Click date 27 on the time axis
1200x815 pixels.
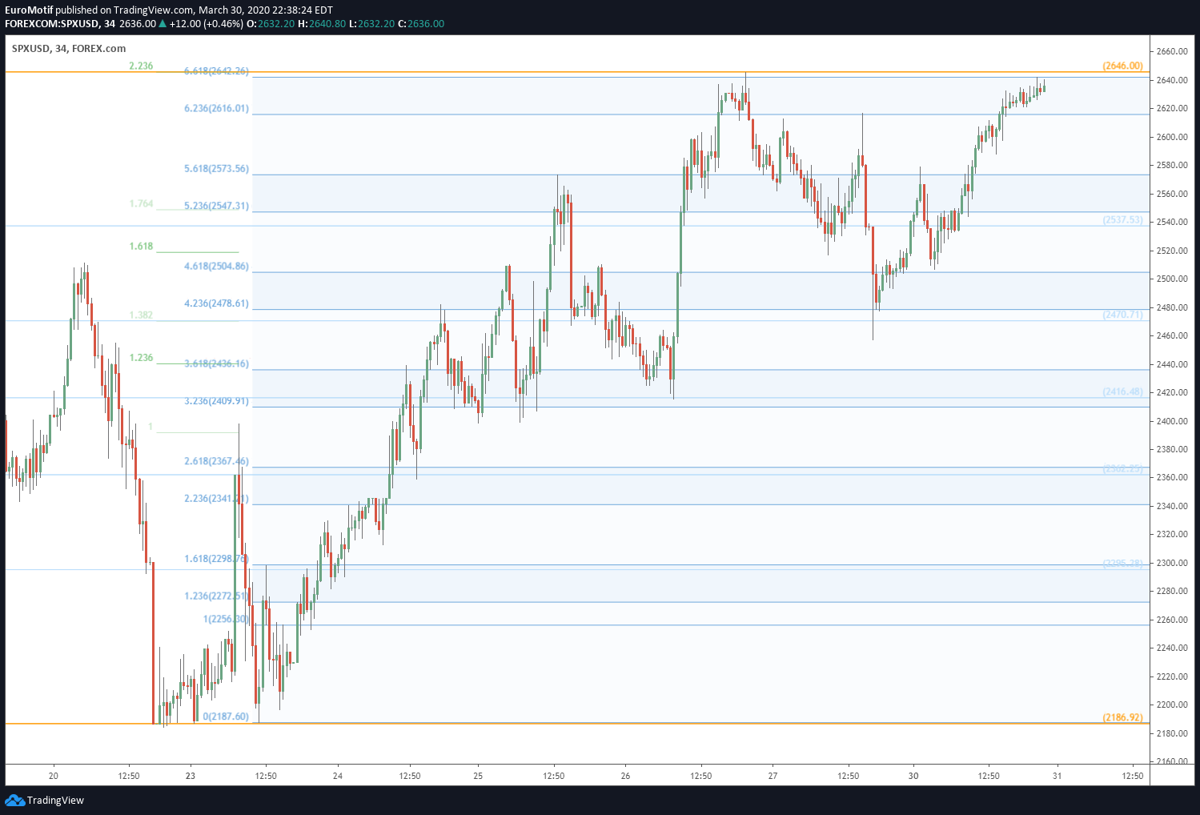point(773,776)
